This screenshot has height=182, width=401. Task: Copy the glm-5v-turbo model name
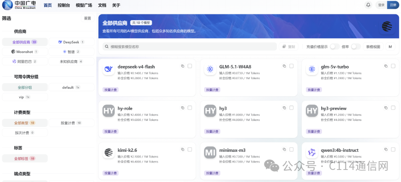[x=386, y=66]
